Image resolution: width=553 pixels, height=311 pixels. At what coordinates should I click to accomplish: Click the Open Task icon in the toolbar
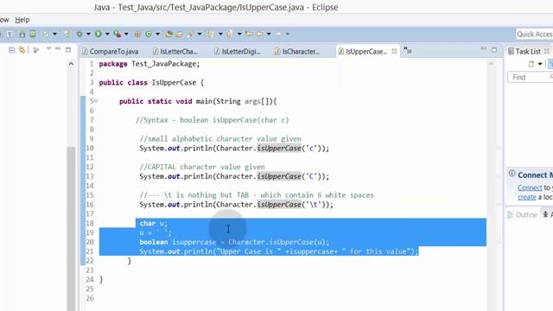click(180, 34)
